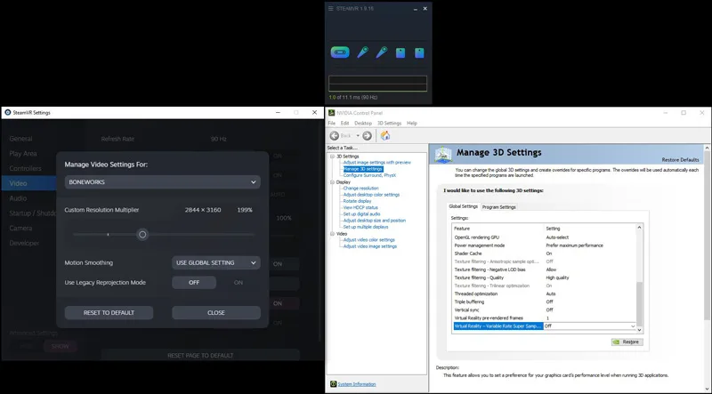Go back in NVIDIA Control Panel
Screen dimensions: 712x394
(x=335, y=136)
